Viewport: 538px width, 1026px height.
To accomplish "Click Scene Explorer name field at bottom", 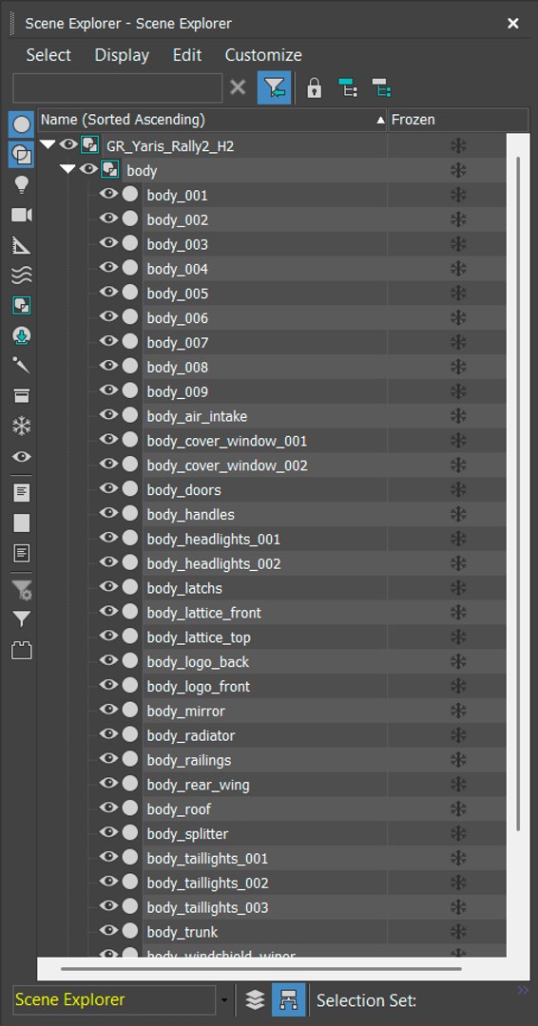I will [114, 999].
